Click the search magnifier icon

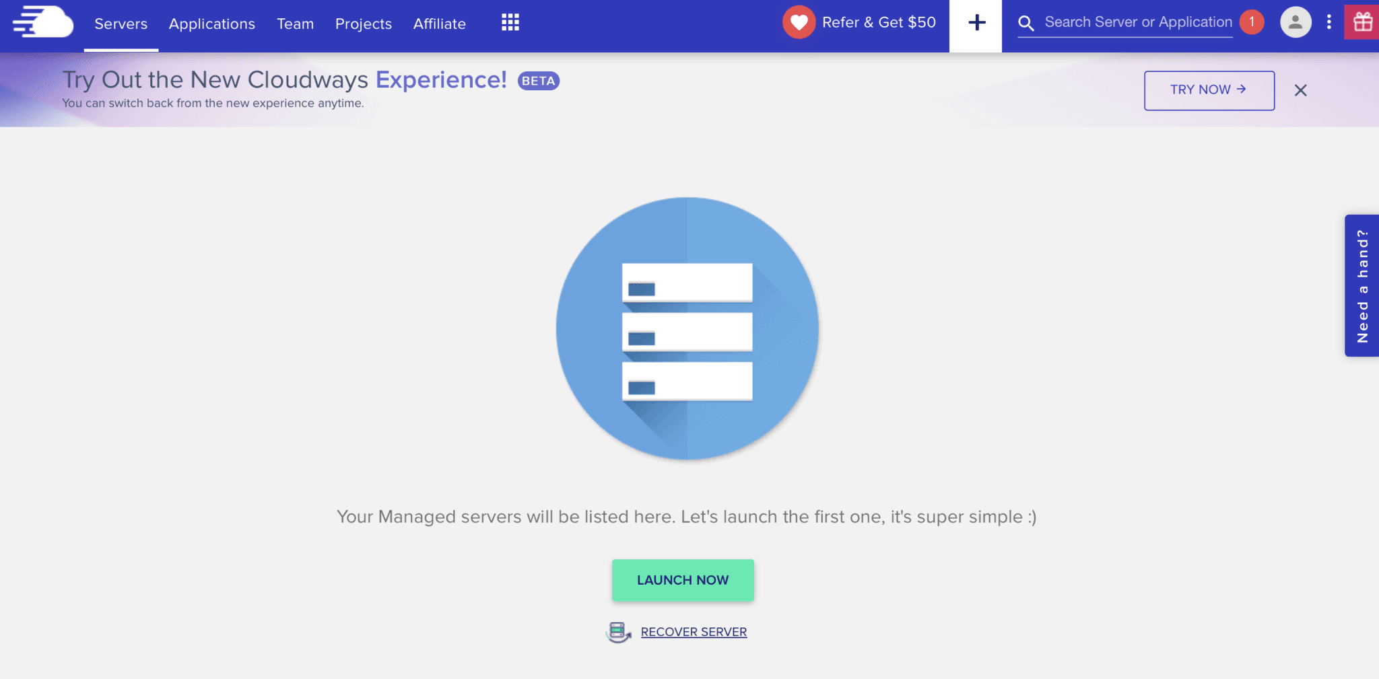click(1026, 22)
